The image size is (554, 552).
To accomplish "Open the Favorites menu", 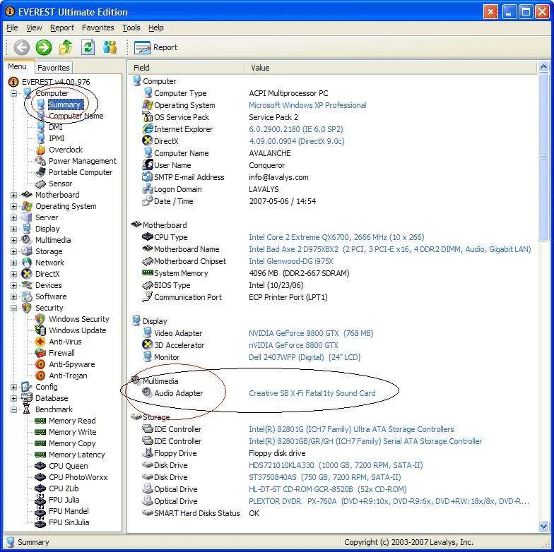I will coord(98,28).
